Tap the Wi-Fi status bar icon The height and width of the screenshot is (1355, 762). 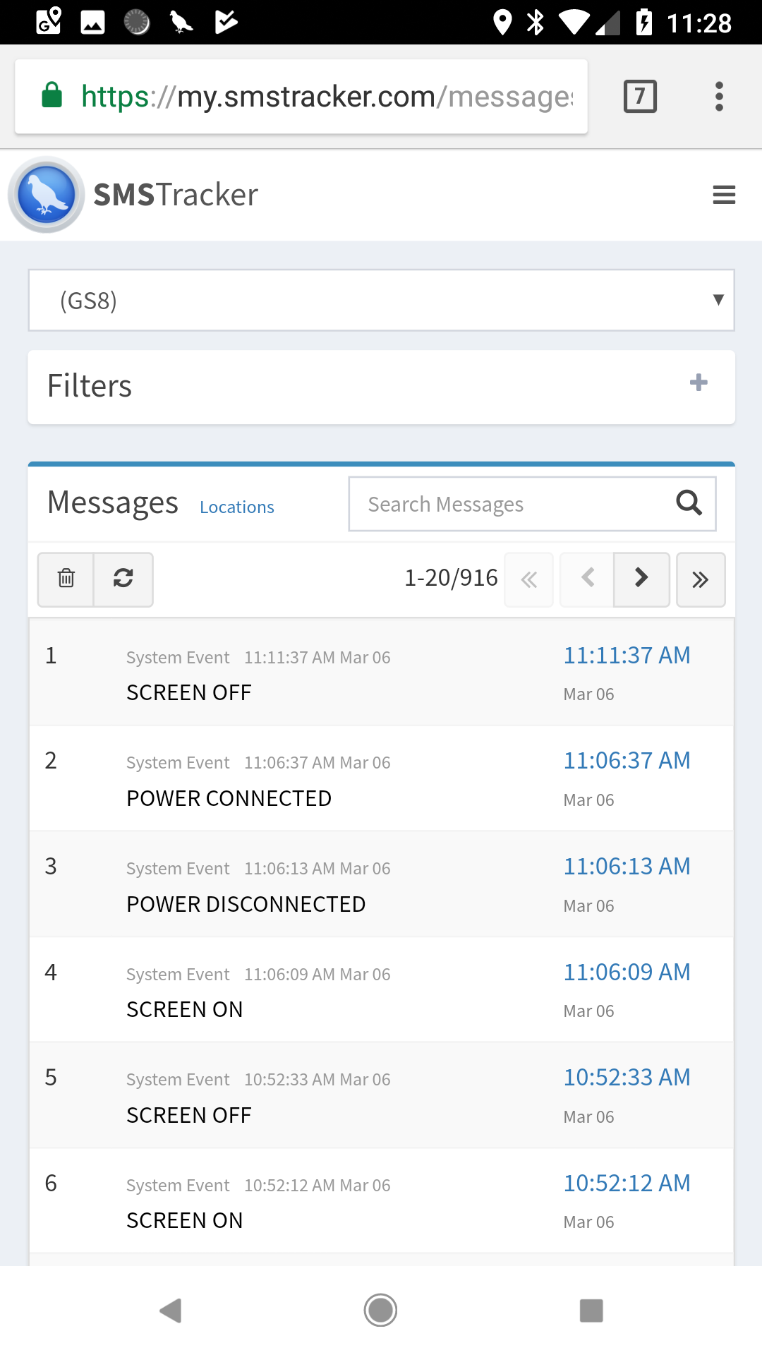point(574,23)
